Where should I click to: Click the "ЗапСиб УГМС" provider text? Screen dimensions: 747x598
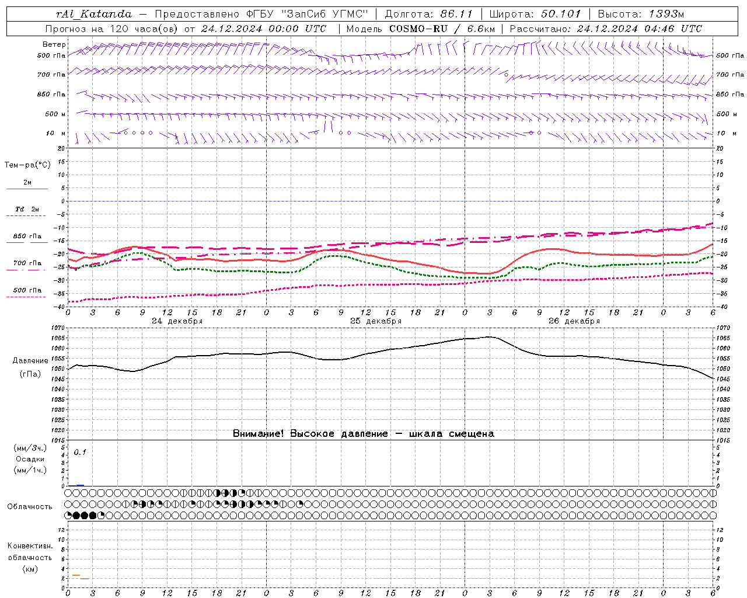pyautogui.click(x=324, y=14)
